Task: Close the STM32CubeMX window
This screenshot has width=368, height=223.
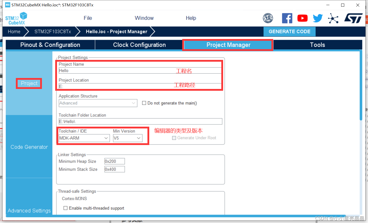Action: coord(358,5)
